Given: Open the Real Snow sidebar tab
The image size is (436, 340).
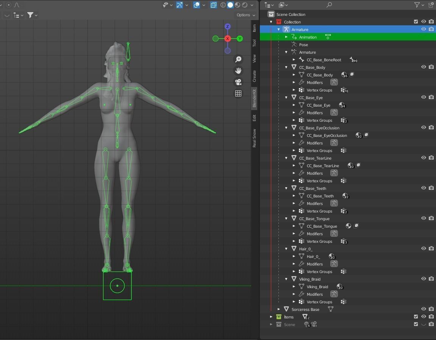Looking at the screenshot, I should click(254, 138).
